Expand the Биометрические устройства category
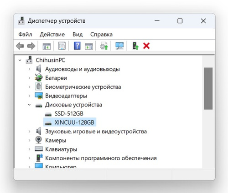 (29, 87)
